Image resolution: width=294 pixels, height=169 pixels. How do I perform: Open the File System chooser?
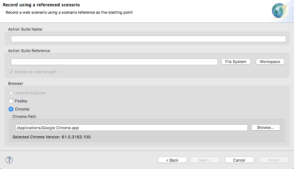[236, 62]
